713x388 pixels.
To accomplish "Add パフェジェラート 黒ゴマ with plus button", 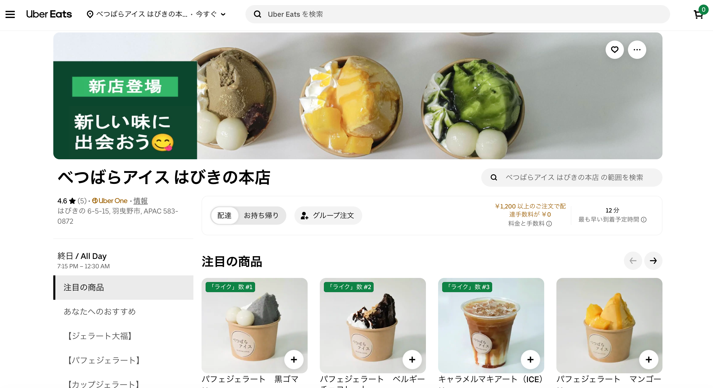I will pos(294,359).
